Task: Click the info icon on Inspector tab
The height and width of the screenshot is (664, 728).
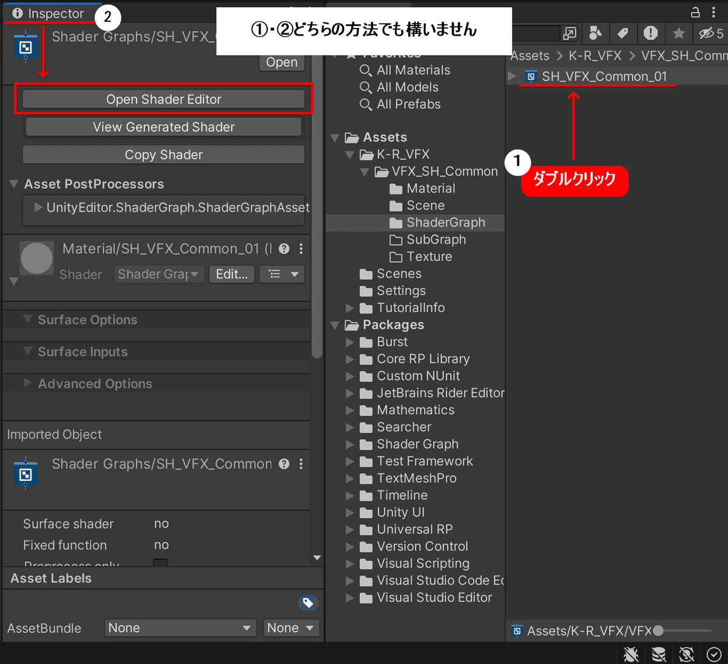Action: coord(17,13)
